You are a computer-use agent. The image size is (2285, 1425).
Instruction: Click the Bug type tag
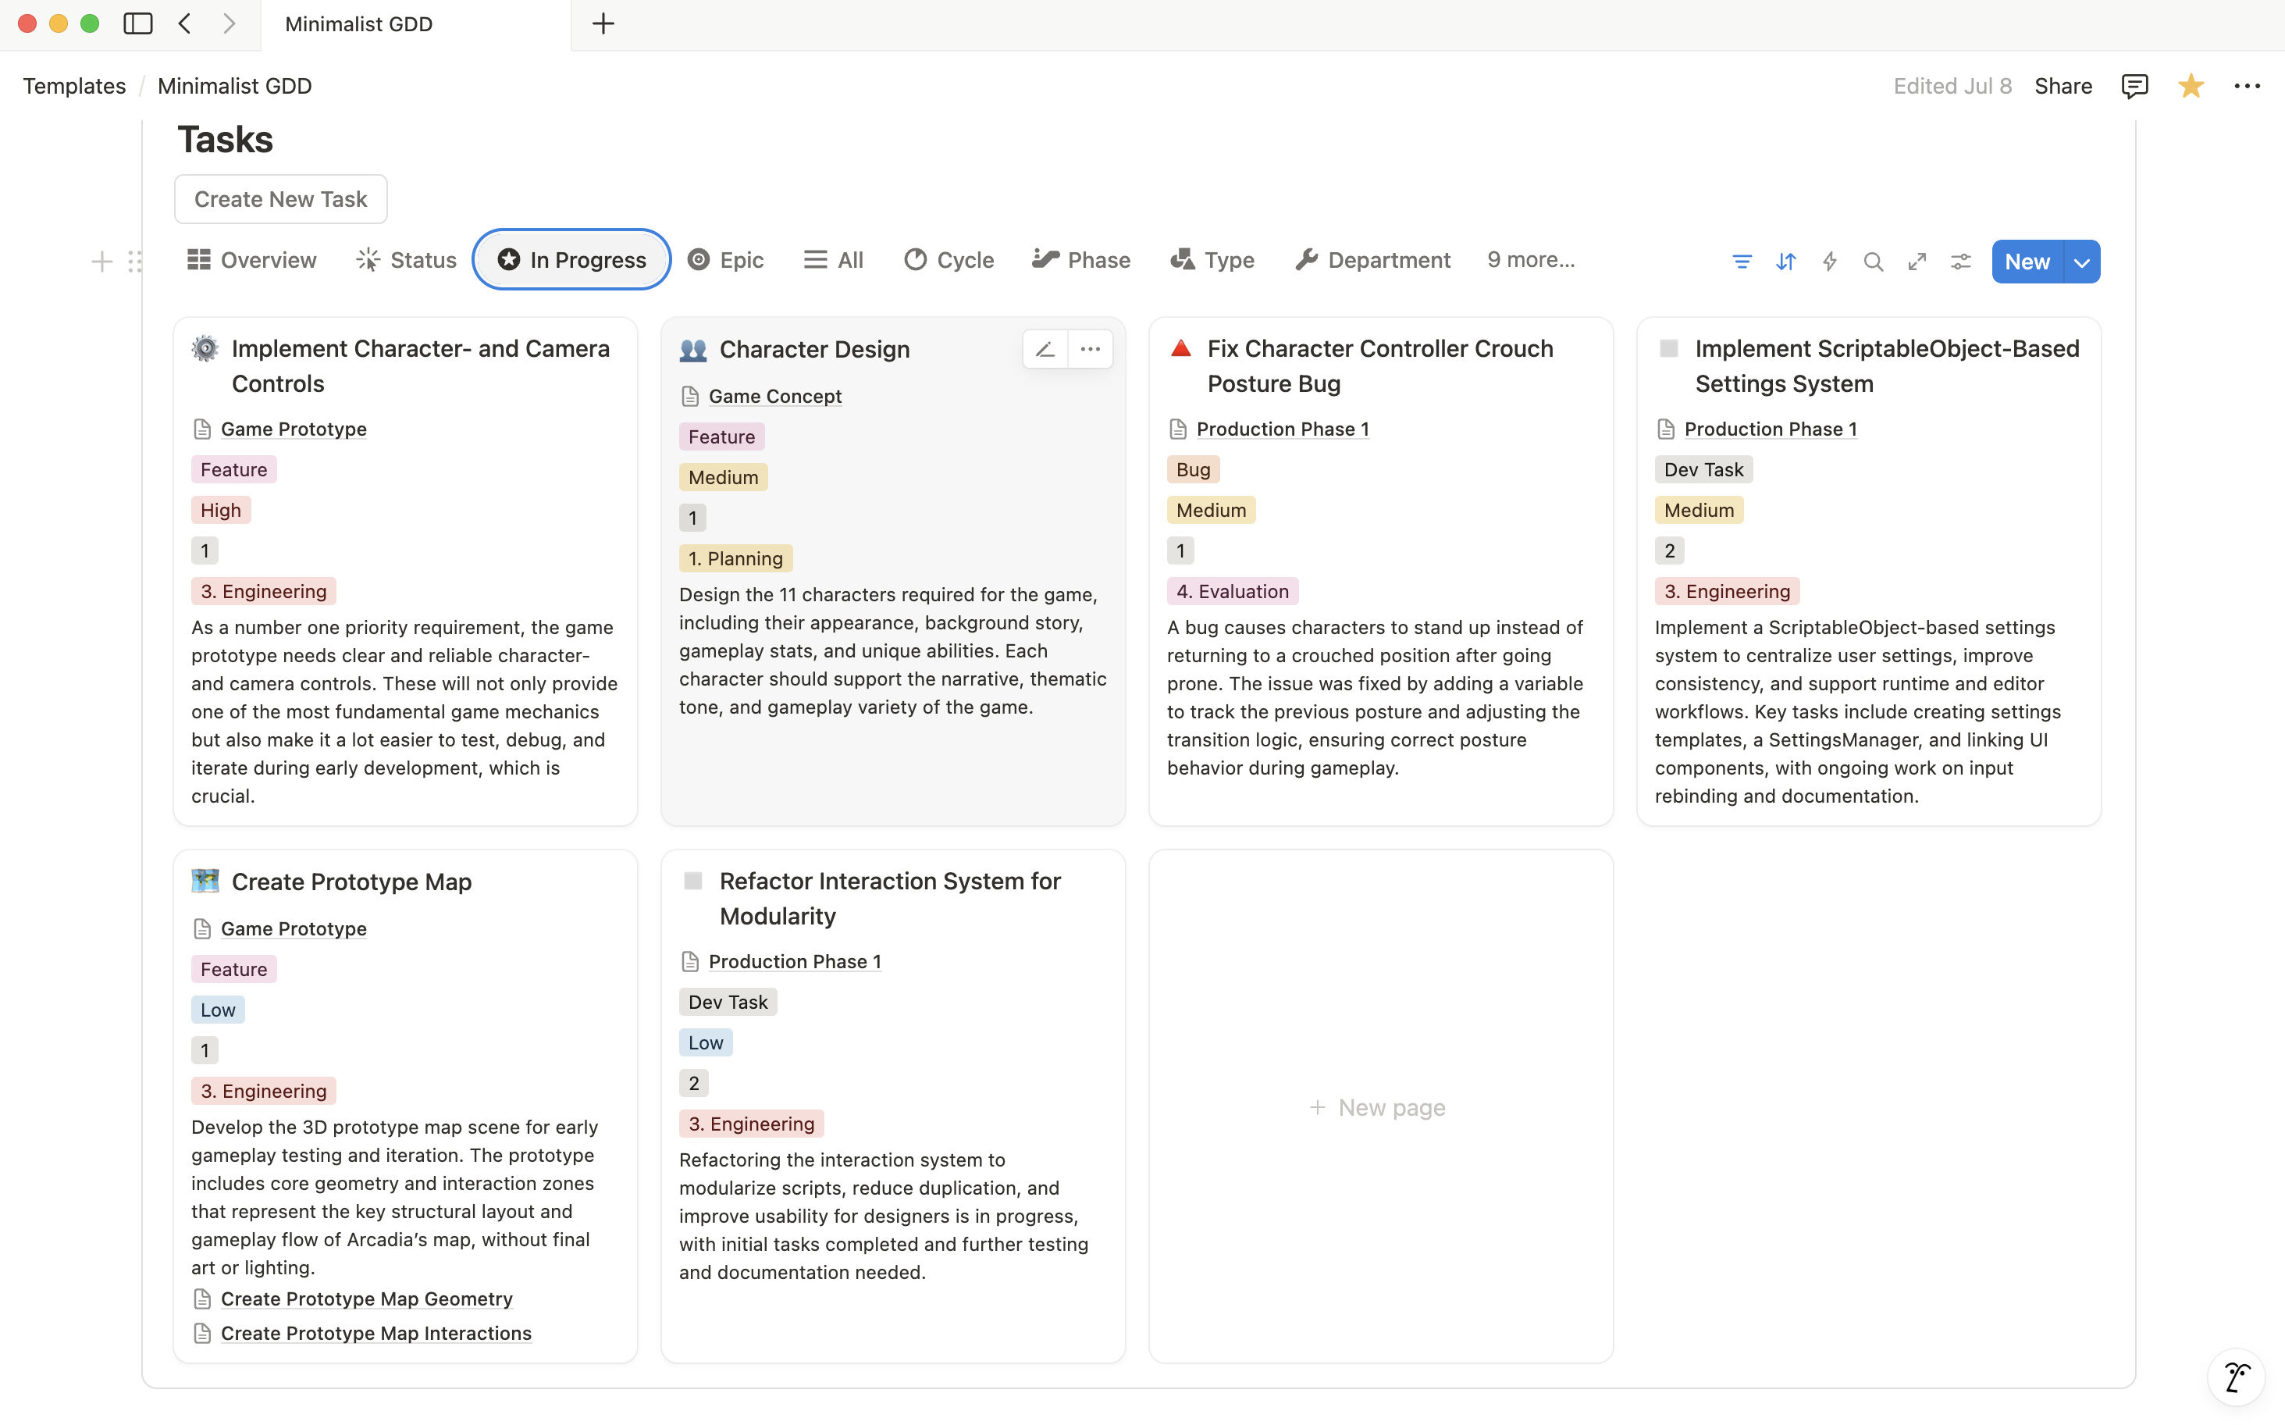pos(1193,469)
